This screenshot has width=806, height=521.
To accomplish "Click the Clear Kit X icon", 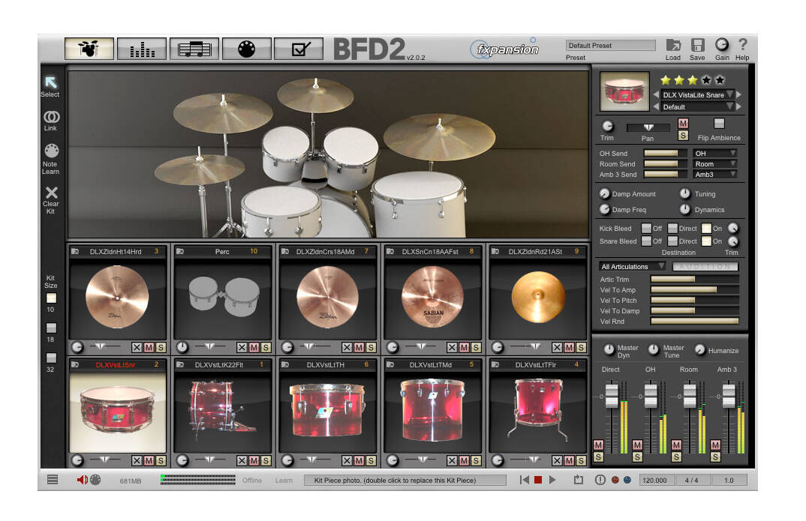I will (x=51, y=193).
